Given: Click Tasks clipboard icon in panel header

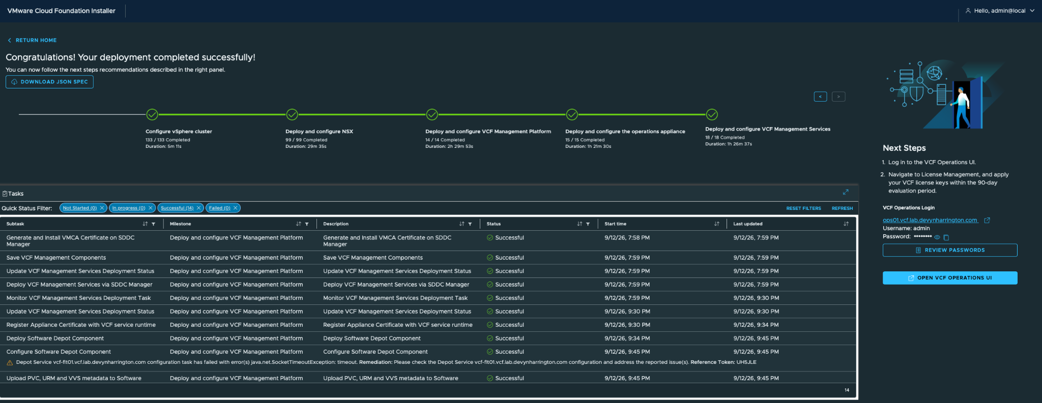Looking at the screenshot, I should (x=5, y=194).
